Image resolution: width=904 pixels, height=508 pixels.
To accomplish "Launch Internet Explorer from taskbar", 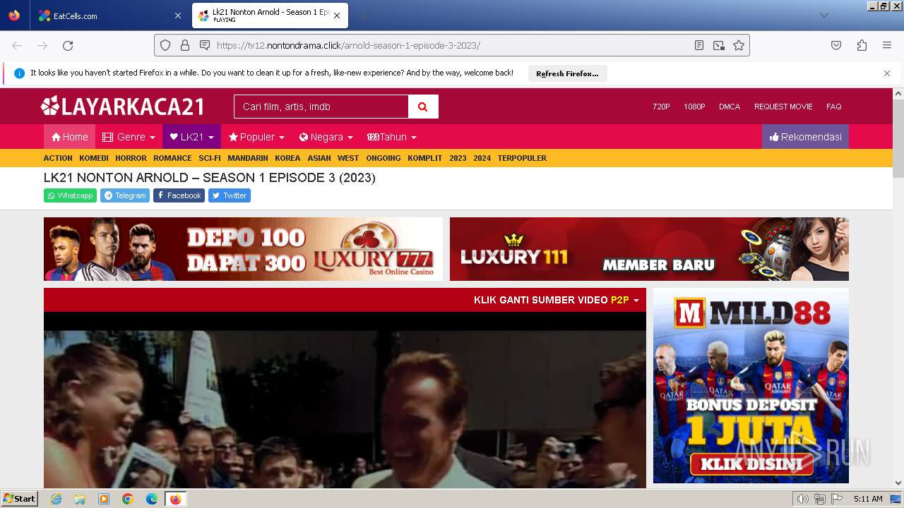I will [56, 499].
